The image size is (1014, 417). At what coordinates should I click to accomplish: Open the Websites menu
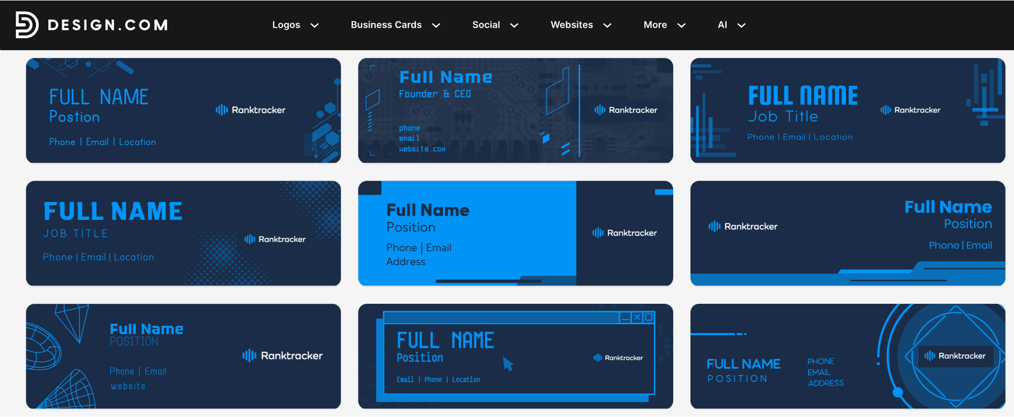(571, 25)
